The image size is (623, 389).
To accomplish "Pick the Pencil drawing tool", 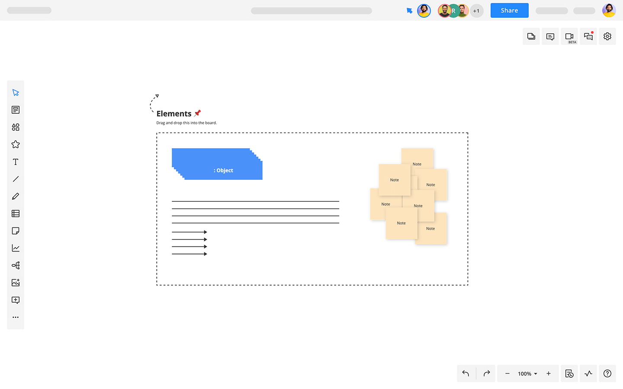I will coord(16,196).
